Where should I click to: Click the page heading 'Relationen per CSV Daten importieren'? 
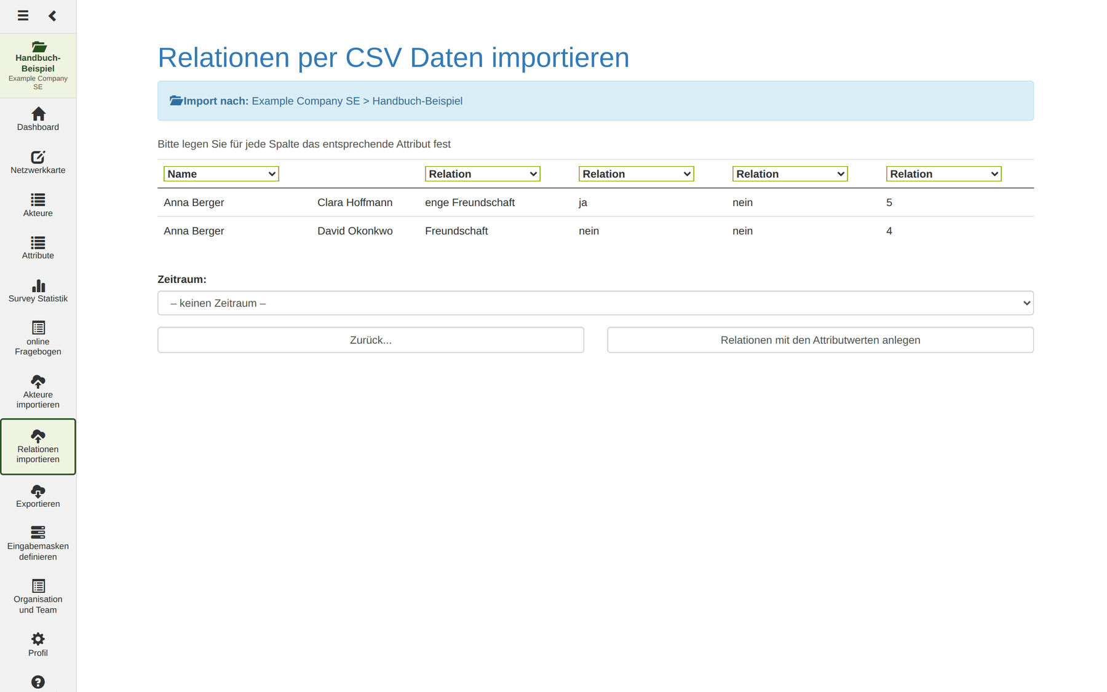point(394,57)
